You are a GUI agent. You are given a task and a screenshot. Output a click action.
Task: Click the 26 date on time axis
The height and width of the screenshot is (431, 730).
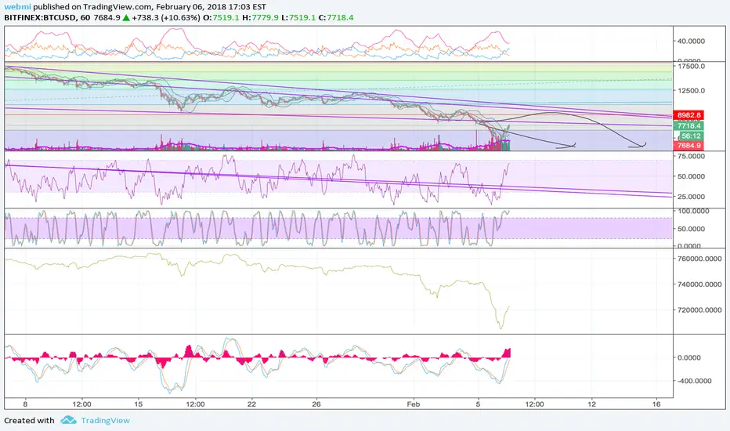(x=316, y=404)
